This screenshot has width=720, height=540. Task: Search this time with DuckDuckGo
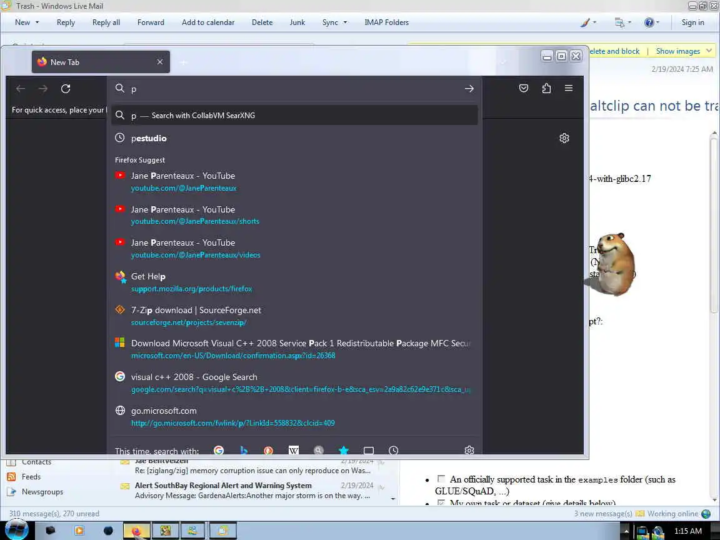(269, 450)
